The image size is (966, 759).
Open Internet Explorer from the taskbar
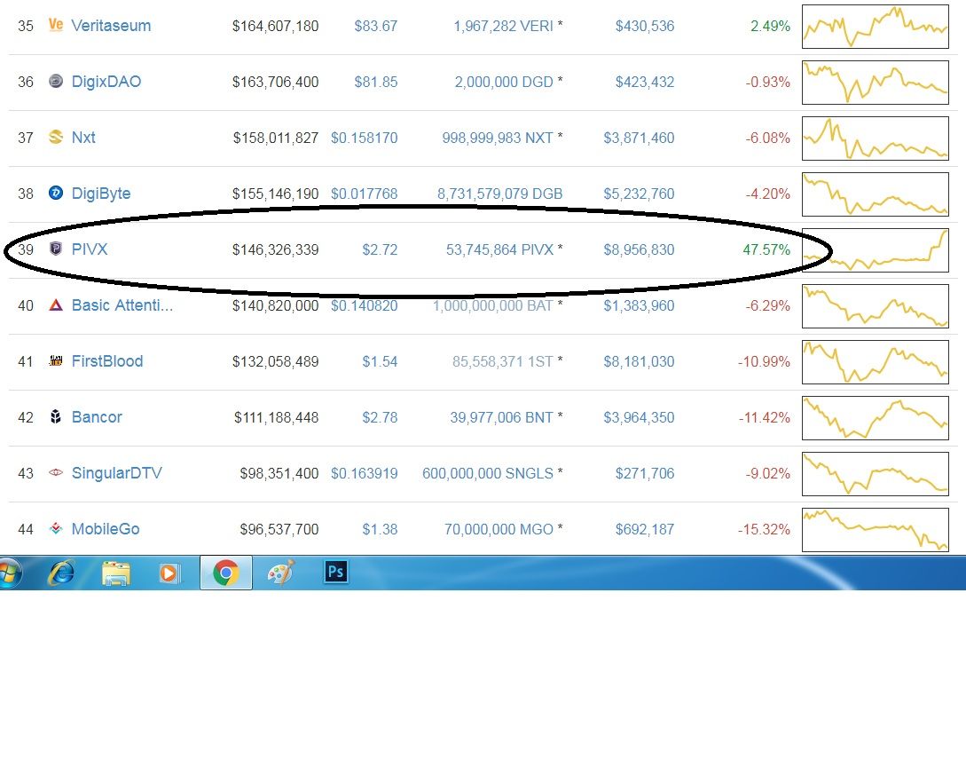click(61, 573)
